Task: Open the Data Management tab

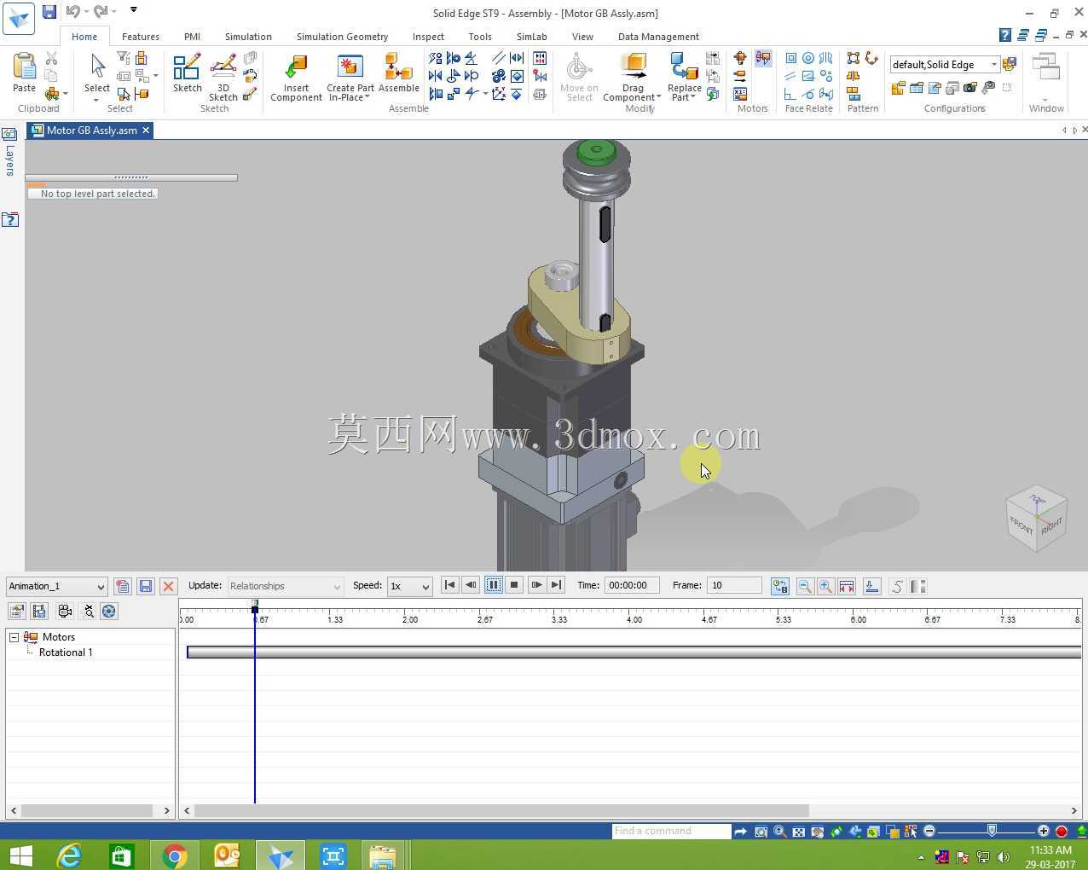Action: coord(658,37)
